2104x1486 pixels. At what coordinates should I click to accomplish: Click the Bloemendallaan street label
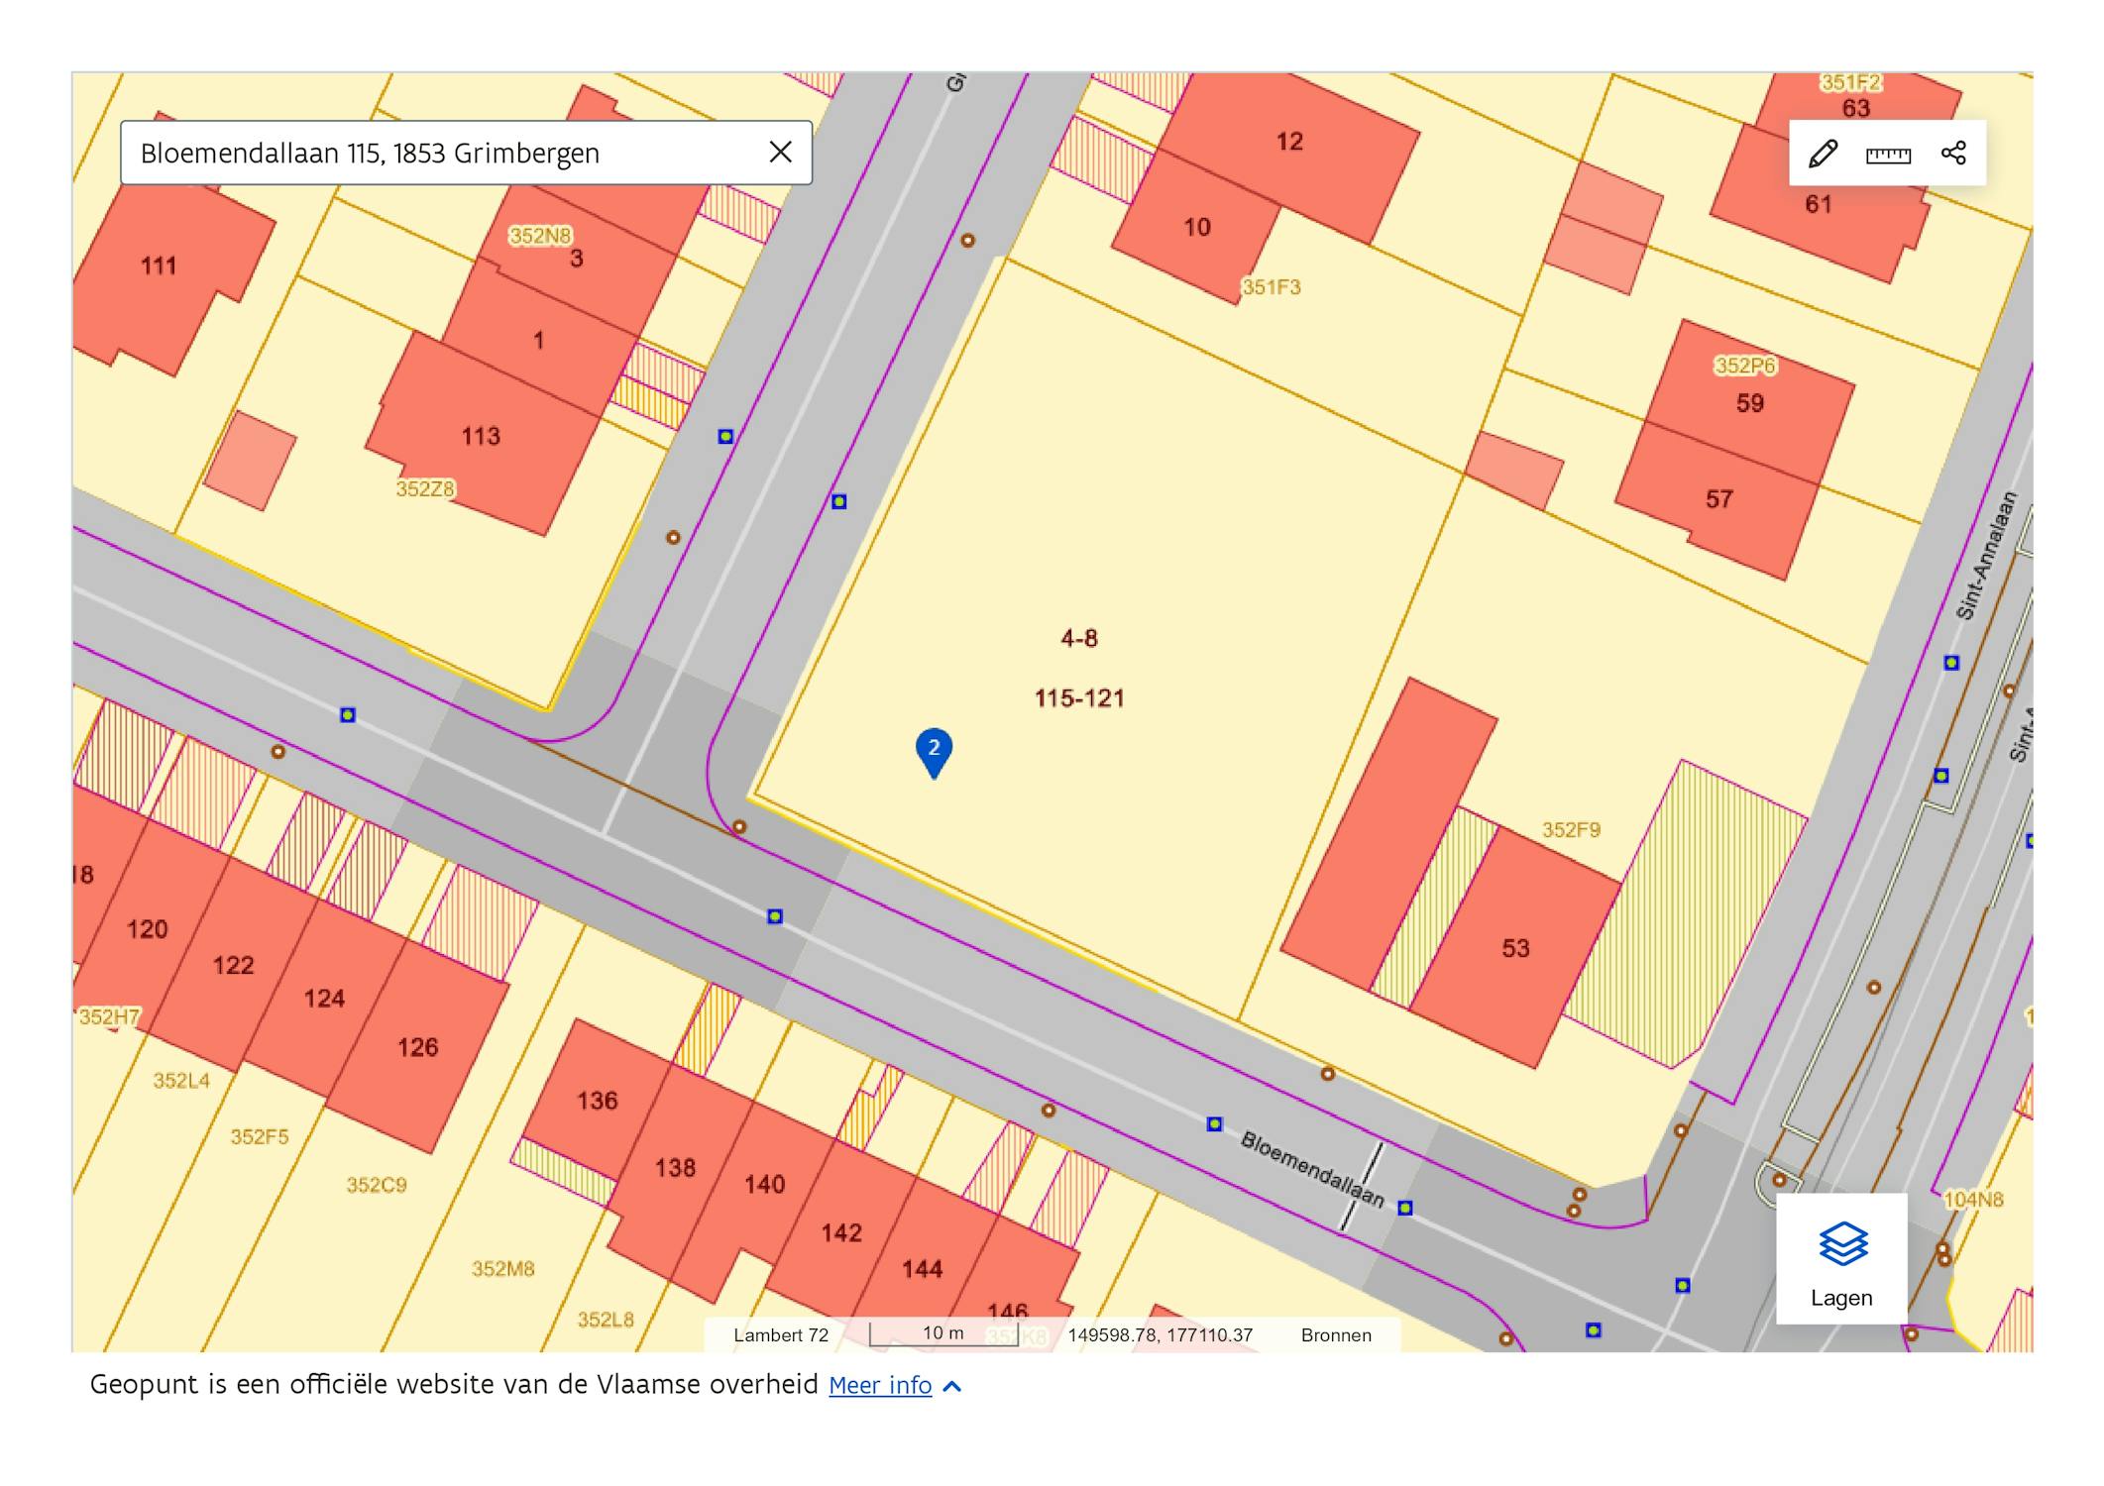1312,1169
